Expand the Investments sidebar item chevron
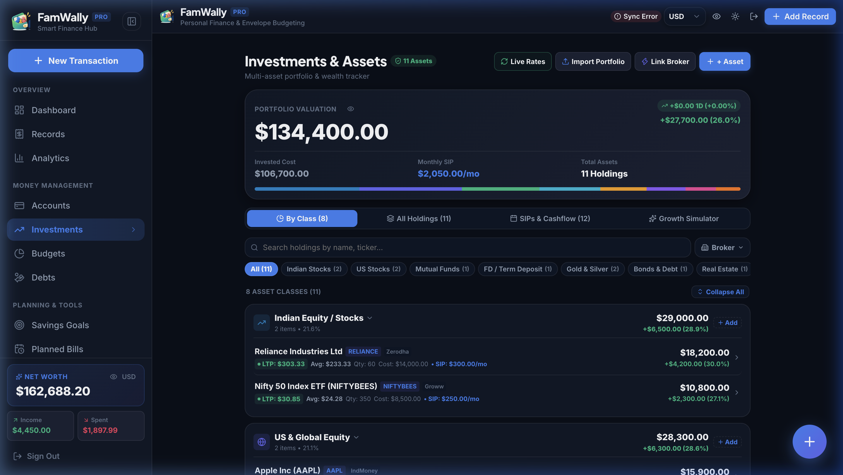This screenshot has width=843, height=475. pos(133,230)
